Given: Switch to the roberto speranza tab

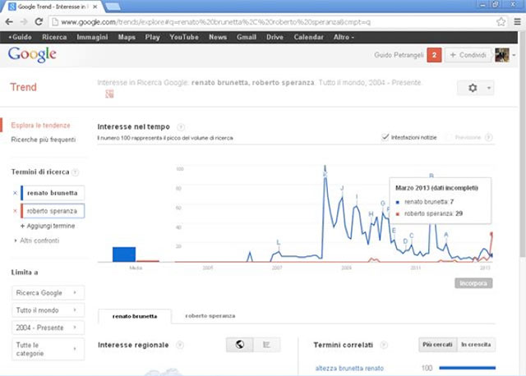Looking at the screenshot, I should (x=210, y=316).
